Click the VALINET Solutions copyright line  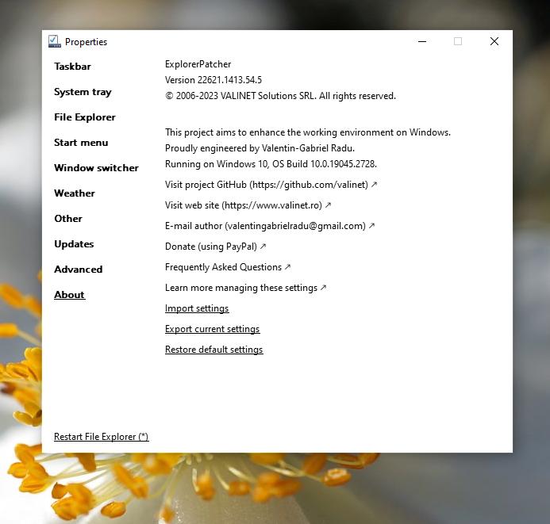click(x=280, y=96)
